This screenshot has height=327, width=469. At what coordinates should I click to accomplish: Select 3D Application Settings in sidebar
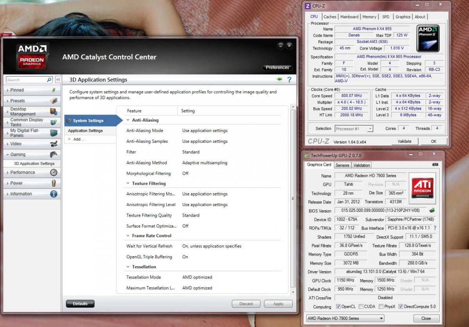(x=34, y=163)
